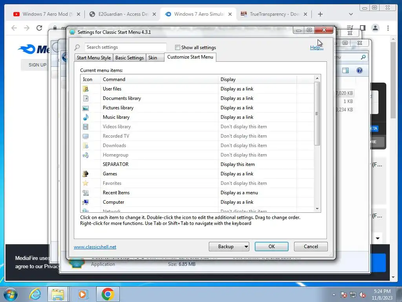Screen dimensions: 402x302
Task: Select the User files row icon
Action: click(86, 89)
